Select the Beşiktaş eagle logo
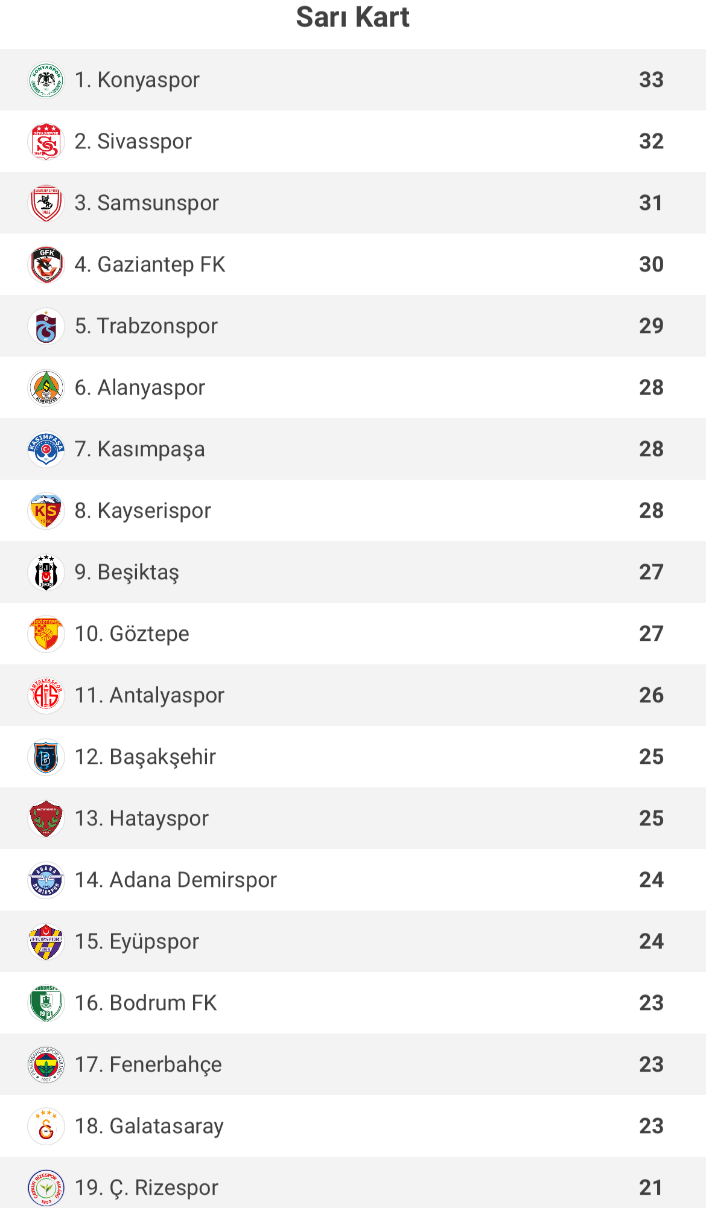Viewport: 706px width, 1208px height. tap(46, 572)
